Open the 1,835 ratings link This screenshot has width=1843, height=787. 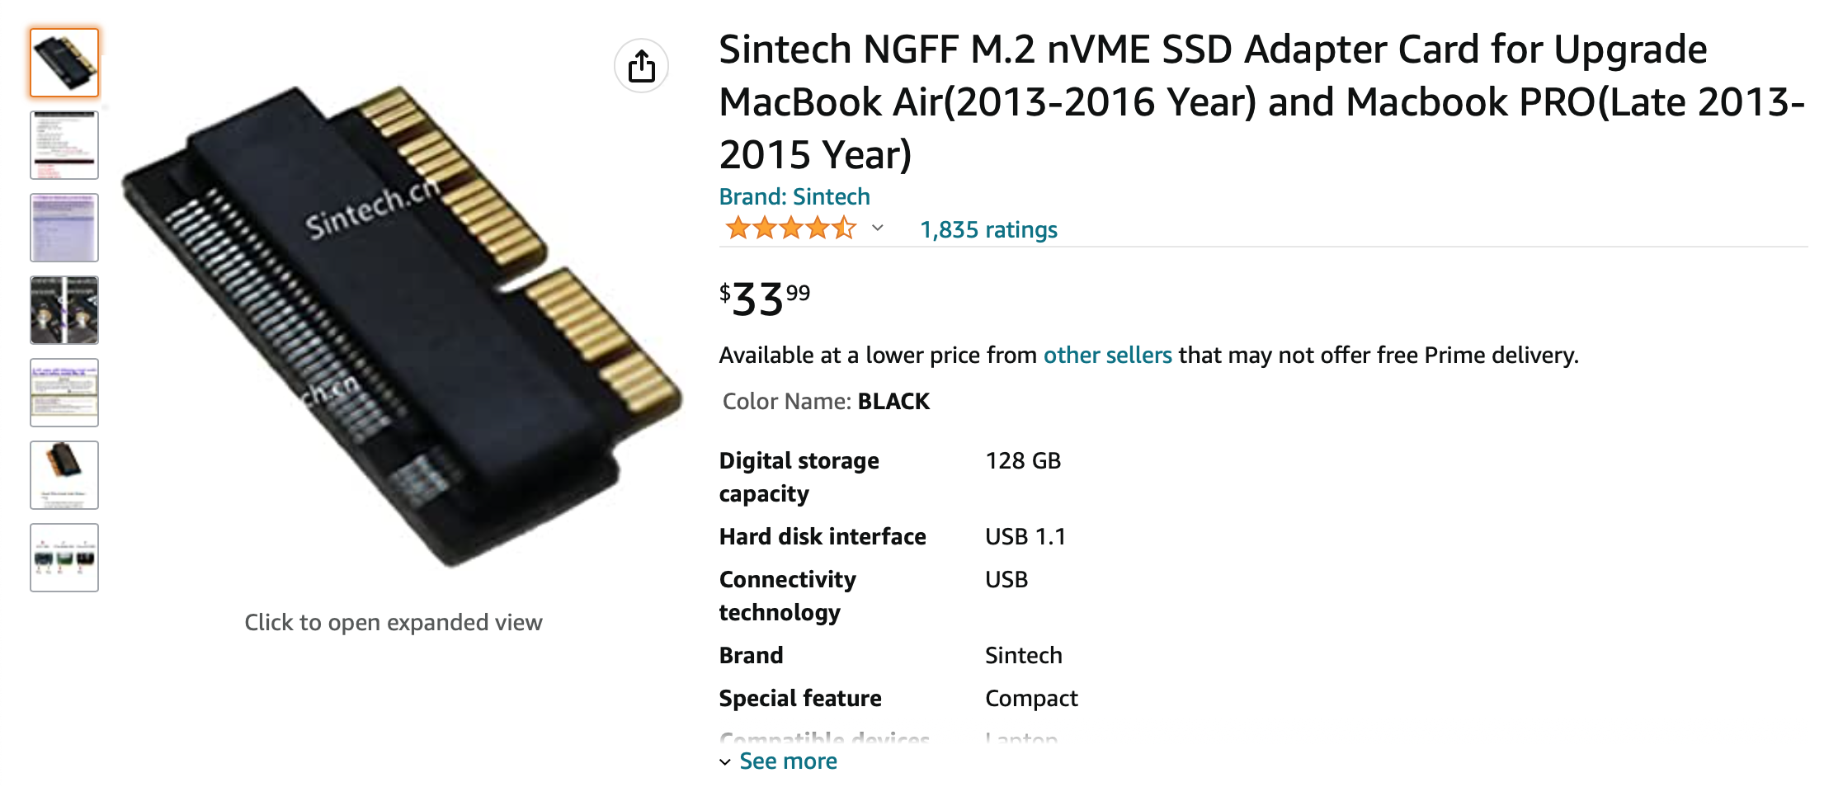click(x=988, y=229)
